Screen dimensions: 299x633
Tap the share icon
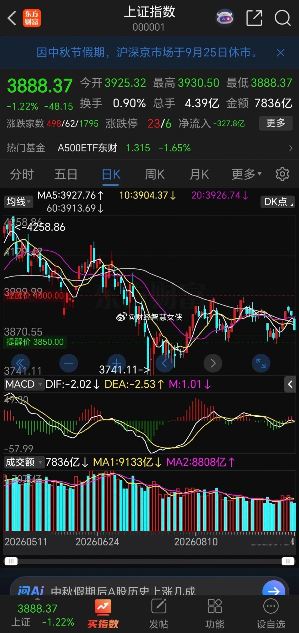254,18
